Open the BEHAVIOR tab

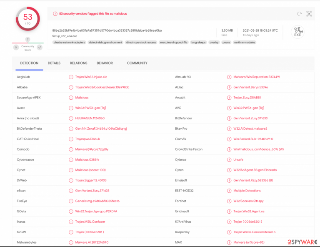105,63
